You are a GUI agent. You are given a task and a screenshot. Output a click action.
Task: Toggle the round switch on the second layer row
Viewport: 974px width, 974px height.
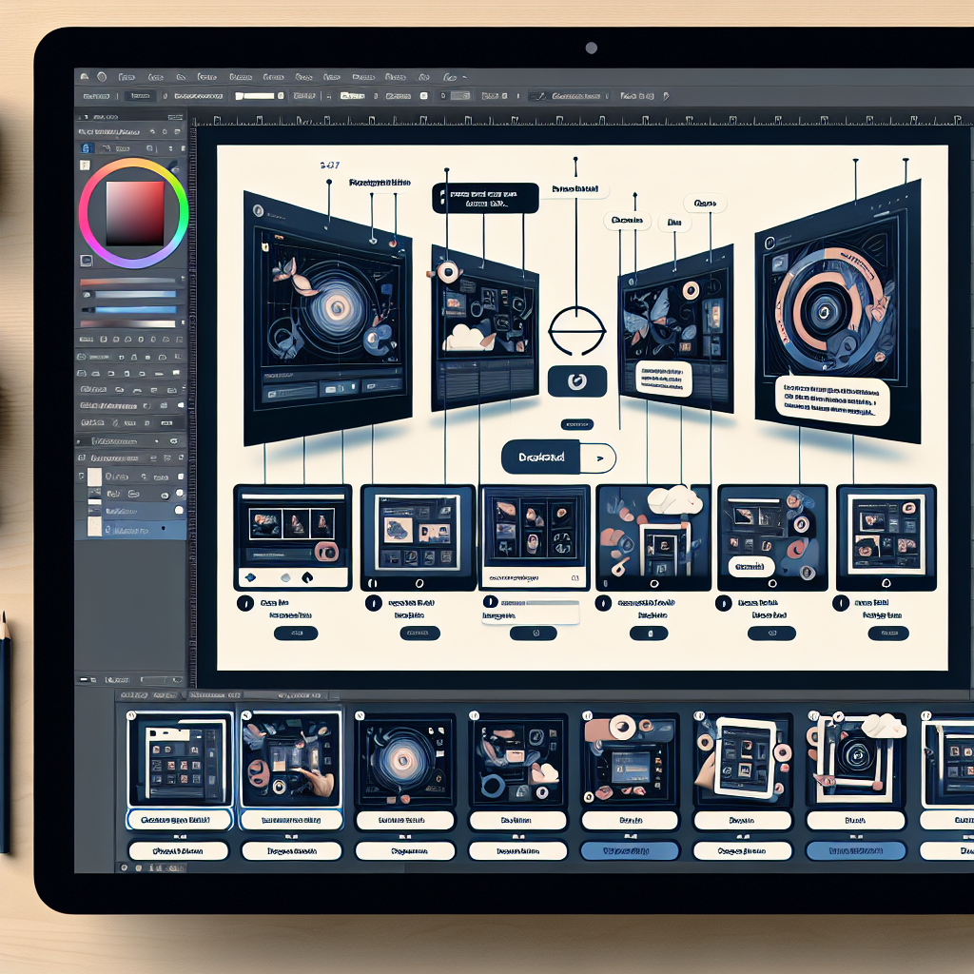click(x=180, y=494)
